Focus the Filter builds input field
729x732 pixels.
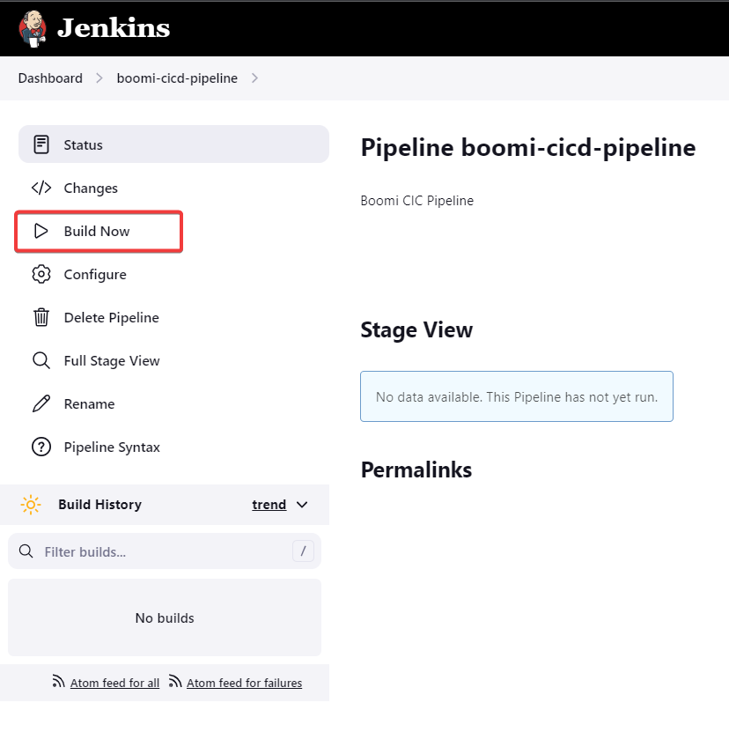pyautogui.click(x=165, y=551)
